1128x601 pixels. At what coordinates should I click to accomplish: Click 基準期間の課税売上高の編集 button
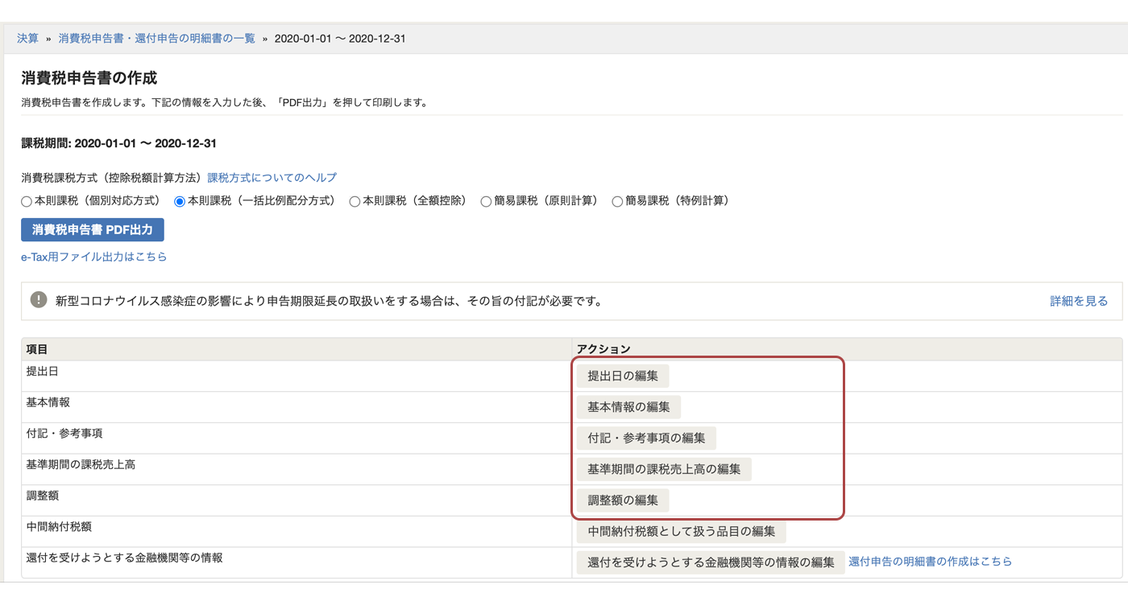click(x=664, y=469)
